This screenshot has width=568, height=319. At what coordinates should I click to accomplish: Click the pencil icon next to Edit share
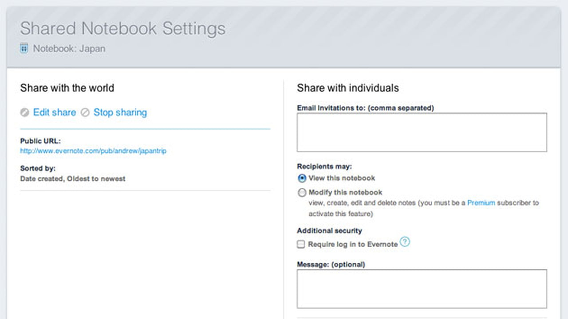tap(25, 113)
